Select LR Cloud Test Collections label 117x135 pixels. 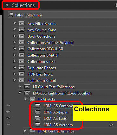coord(54,87)
